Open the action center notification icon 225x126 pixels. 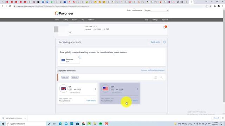(x=221, y=124)
